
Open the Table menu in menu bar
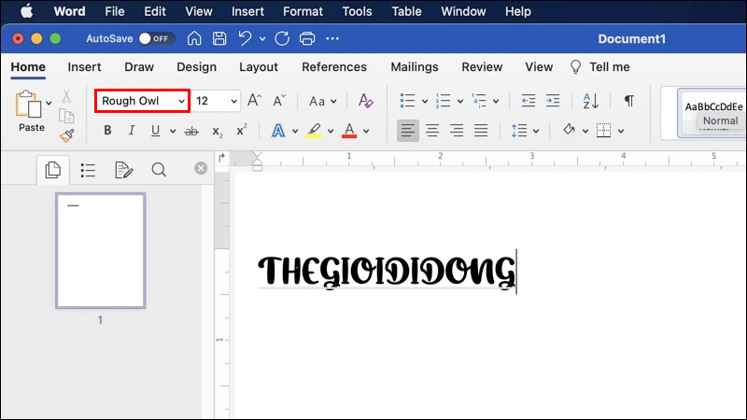pyautogui.click(x=406, y=11)
